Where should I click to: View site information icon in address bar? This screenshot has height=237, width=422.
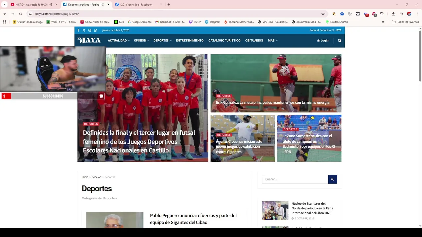click(x=30, y=14)
